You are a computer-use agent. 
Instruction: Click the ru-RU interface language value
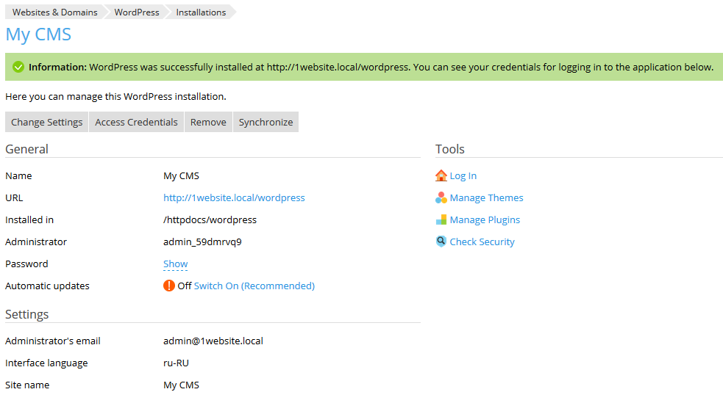[176, 363]
